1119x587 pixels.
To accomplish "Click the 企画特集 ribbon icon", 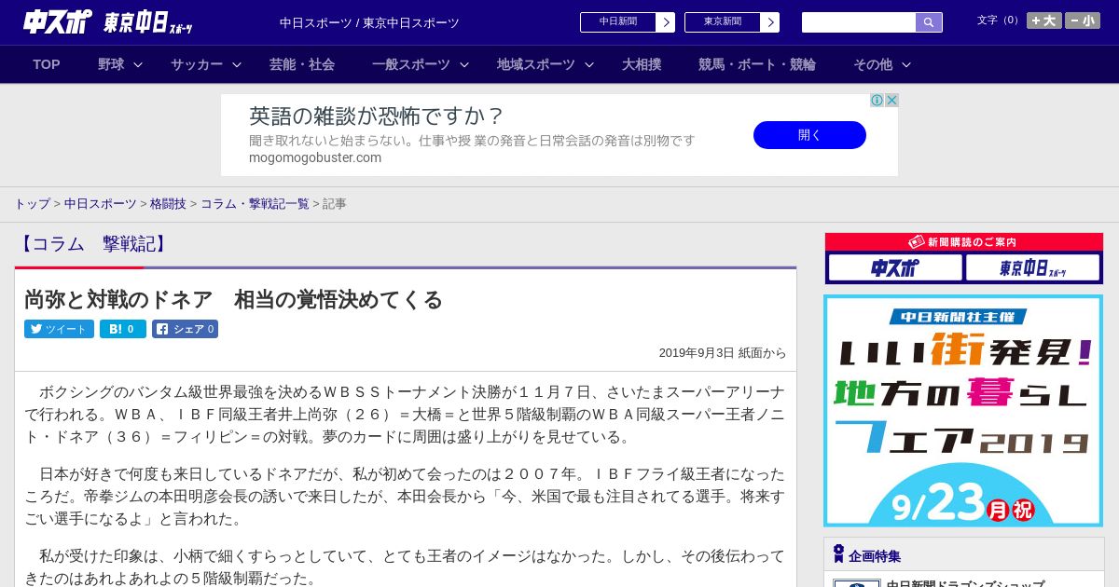I will tap(838, 553).
